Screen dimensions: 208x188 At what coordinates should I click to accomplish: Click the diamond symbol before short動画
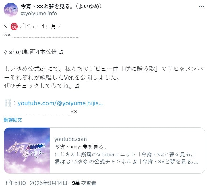[6, 52]
